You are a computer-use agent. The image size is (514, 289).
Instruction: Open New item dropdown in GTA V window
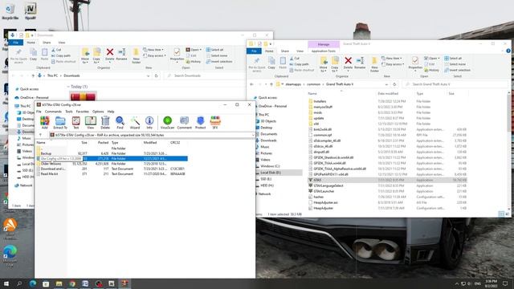(x=392, y=59)
